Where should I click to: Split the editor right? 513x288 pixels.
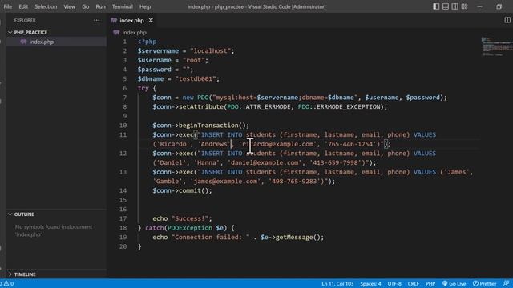click(x=507, y=20)
